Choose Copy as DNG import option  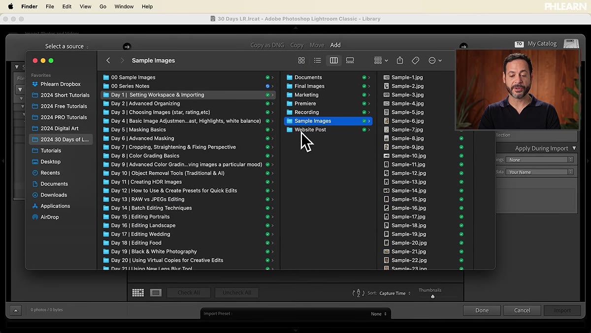coord(267,45)
